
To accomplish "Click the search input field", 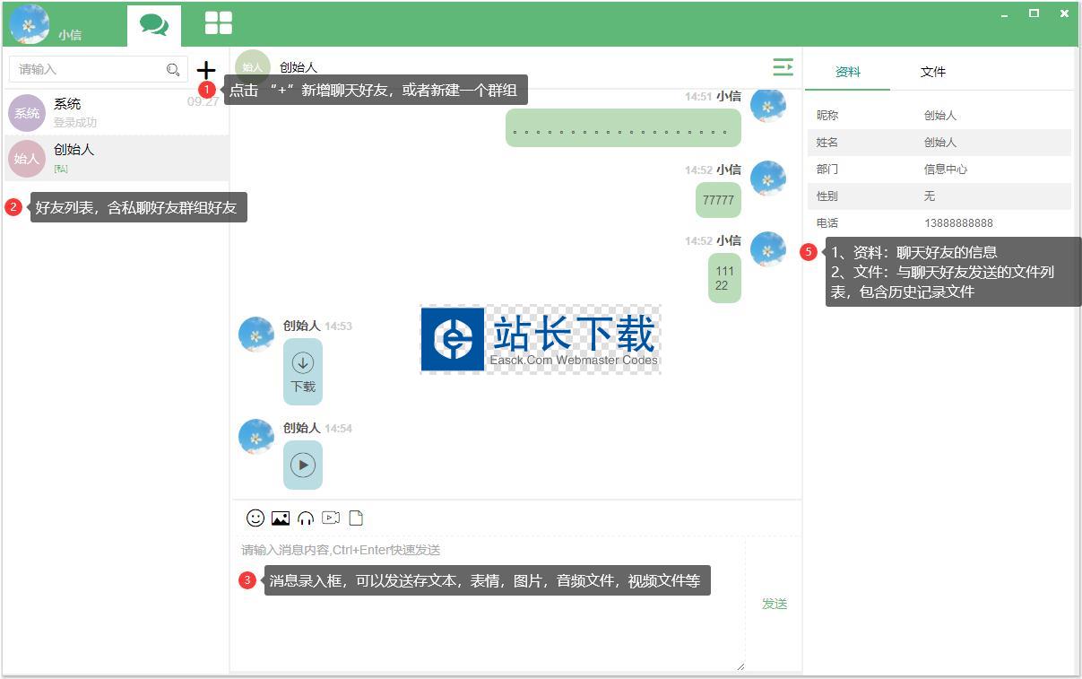I will coord(90,70).
